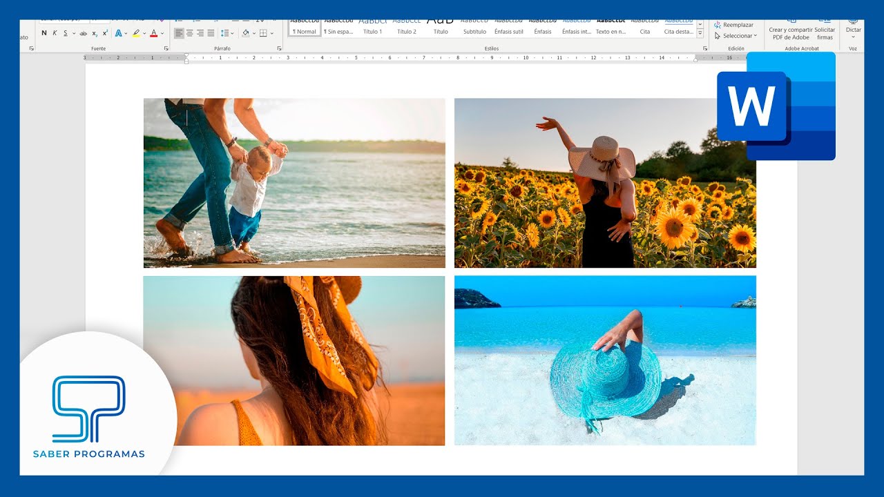Click the paragraph shading bucket icon
This screenshot has height=497, width=884.
click(x=245, y=33)
